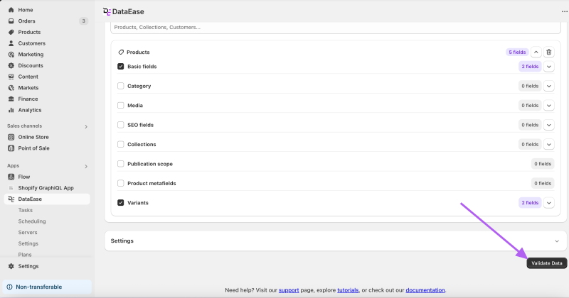Screen dimensions: 569x298
Task: Expand the Media row chevron
Action: coord(548,106)
